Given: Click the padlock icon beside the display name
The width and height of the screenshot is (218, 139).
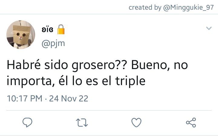Looking at the screenshot, I should pos(61,29).
